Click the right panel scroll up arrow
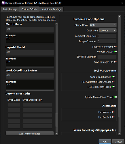This screenshot has width=125, height=144. [x=120, y=16]
